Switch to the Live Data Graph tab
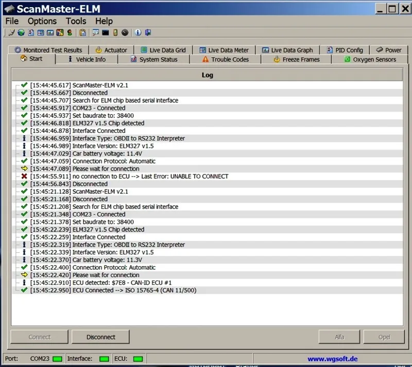The height and width of the screenshot is (367, 412). (287, 50)
